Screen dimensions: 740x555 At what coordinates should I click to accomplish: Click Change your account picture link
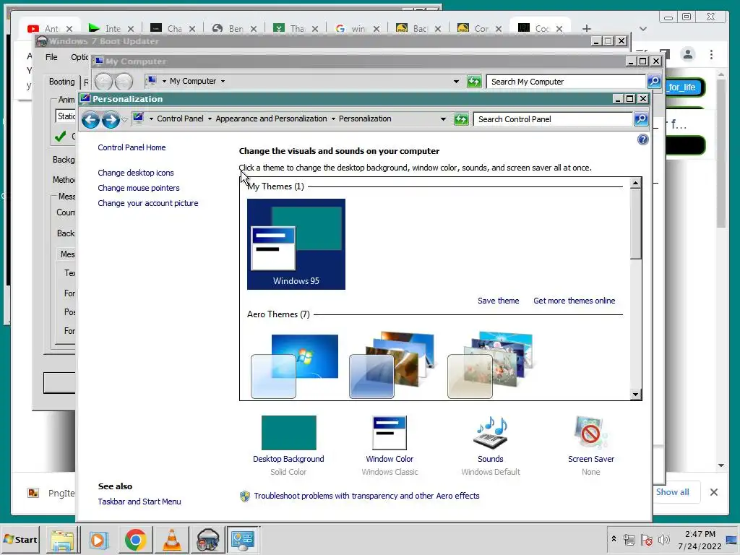[147, 203]
